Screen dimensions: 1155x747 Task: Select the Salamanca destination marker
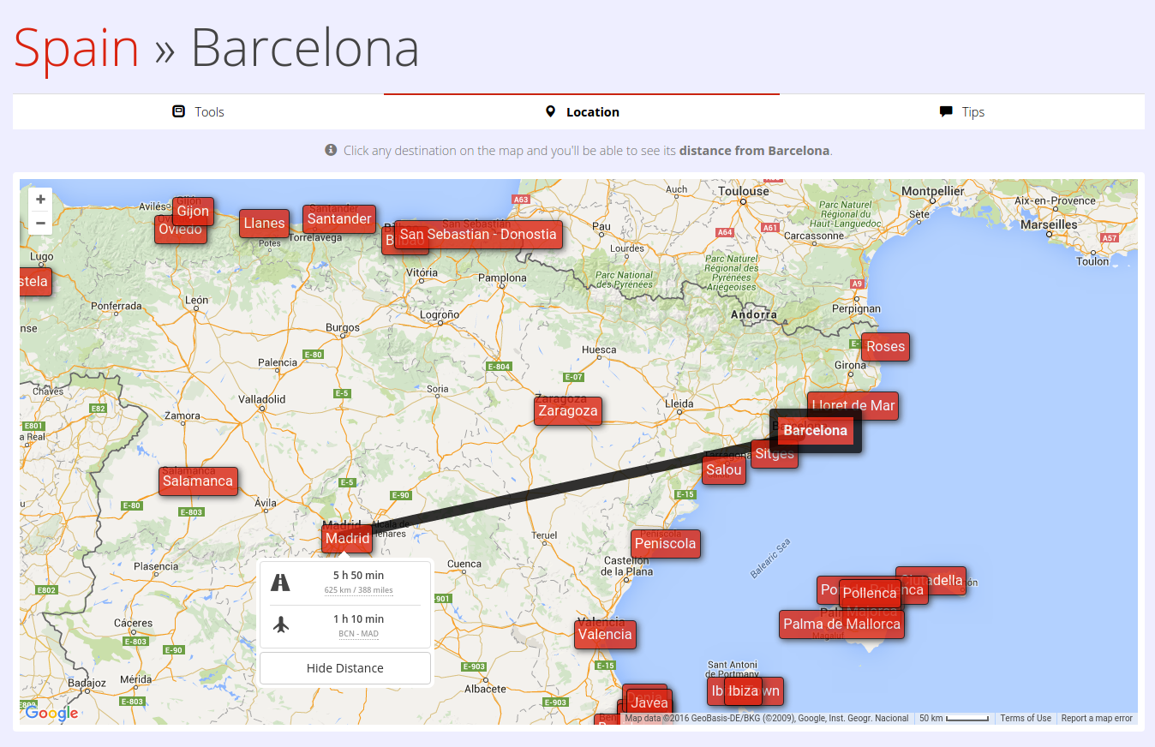198,481
